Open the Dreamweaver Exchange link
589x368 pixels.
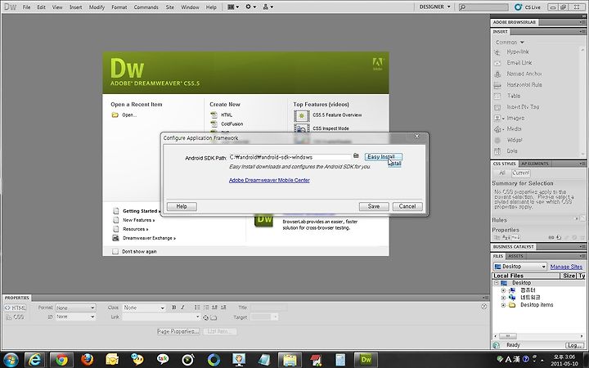149,238
